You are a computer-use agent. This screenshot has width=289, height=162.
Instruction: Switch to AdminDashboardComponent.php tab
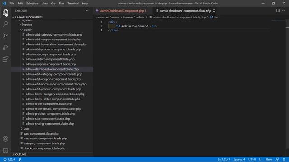point(123,11)
